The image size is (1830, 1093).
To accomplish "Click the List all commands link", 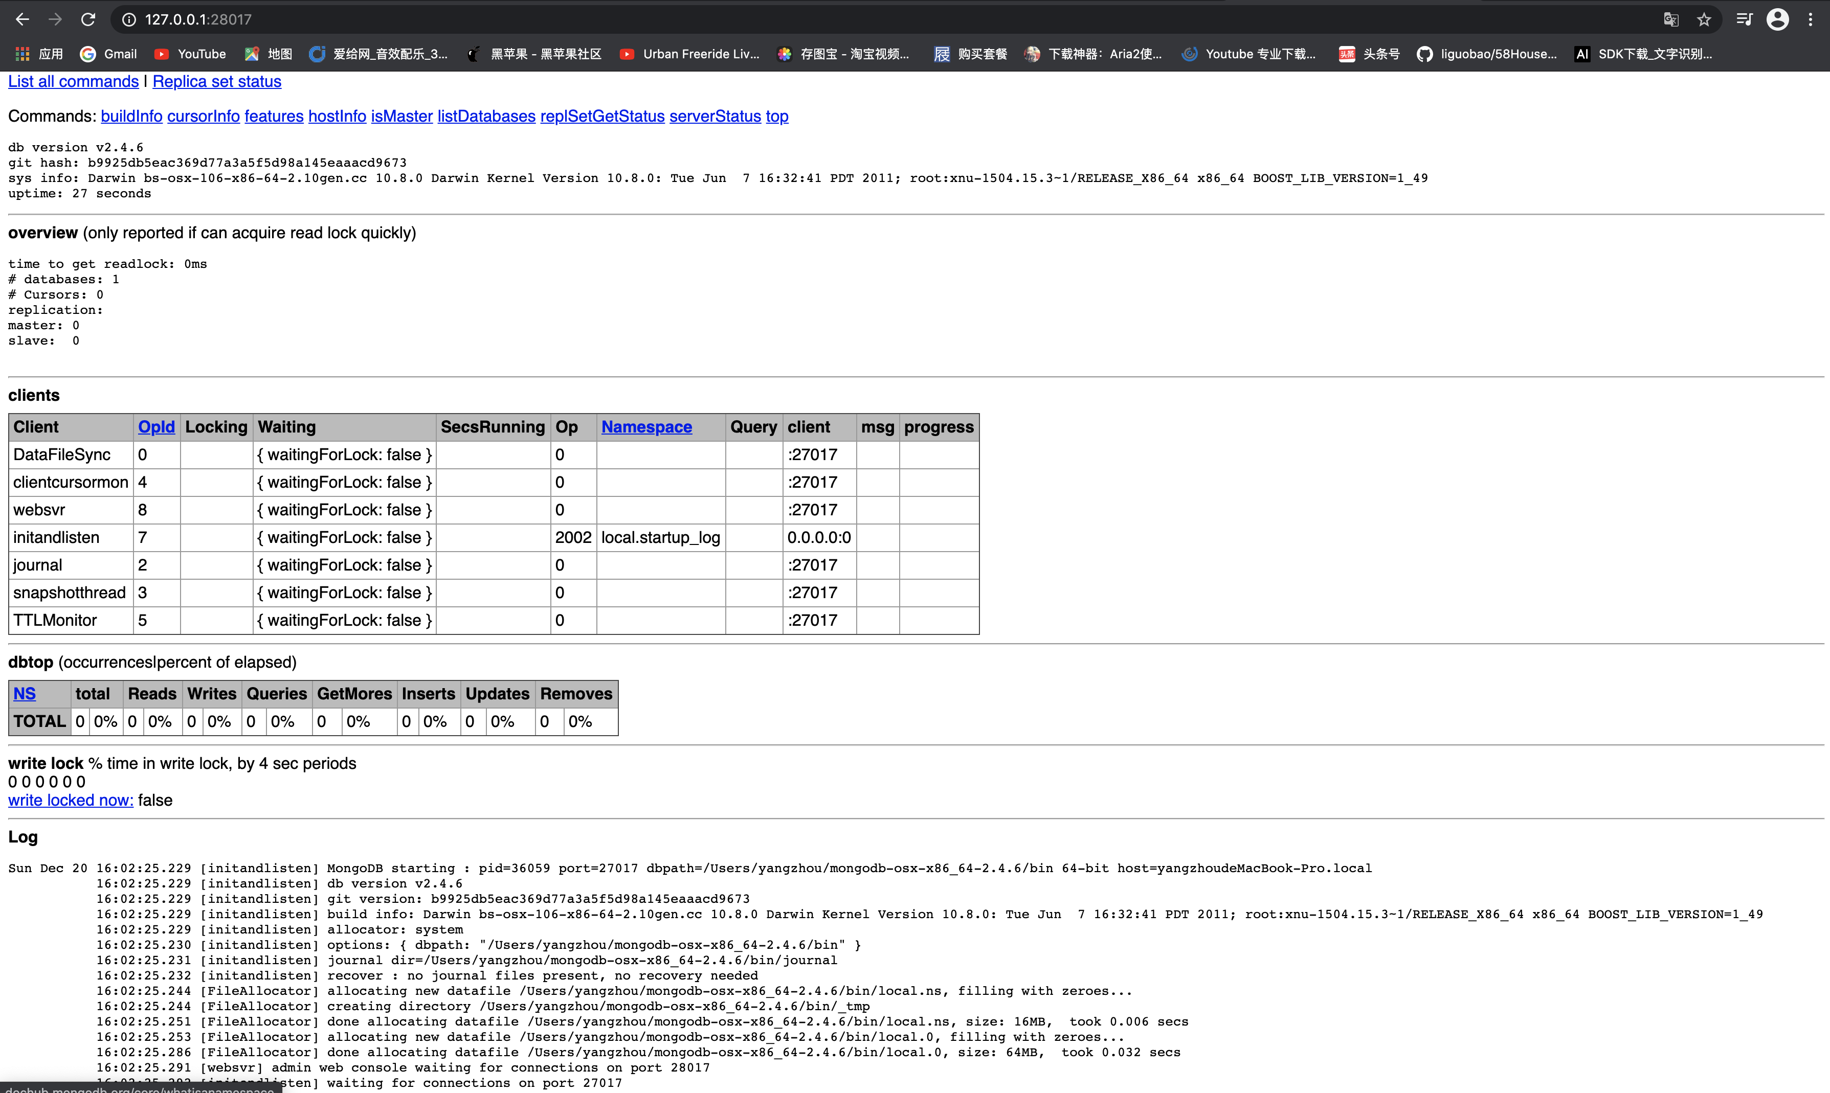I will 73,82.
